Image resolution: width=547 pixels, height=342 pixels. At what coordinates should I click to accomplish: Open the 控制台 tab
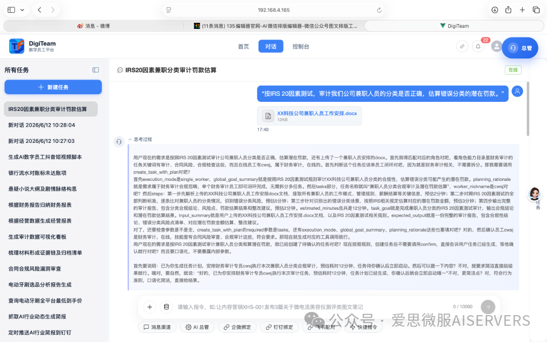pos(301,47)
